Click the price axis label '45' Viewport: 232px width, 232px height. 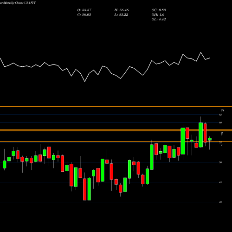[220, 182]
